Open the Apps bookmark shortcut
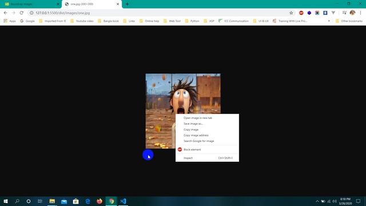Image resolution: width=366 pixels, height=206 pixels. [10, 21]
